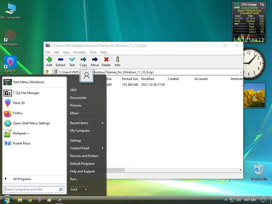Open Start Menu (Windows) entry
This screenshot has width=272, height=204.
coord(34,82)
